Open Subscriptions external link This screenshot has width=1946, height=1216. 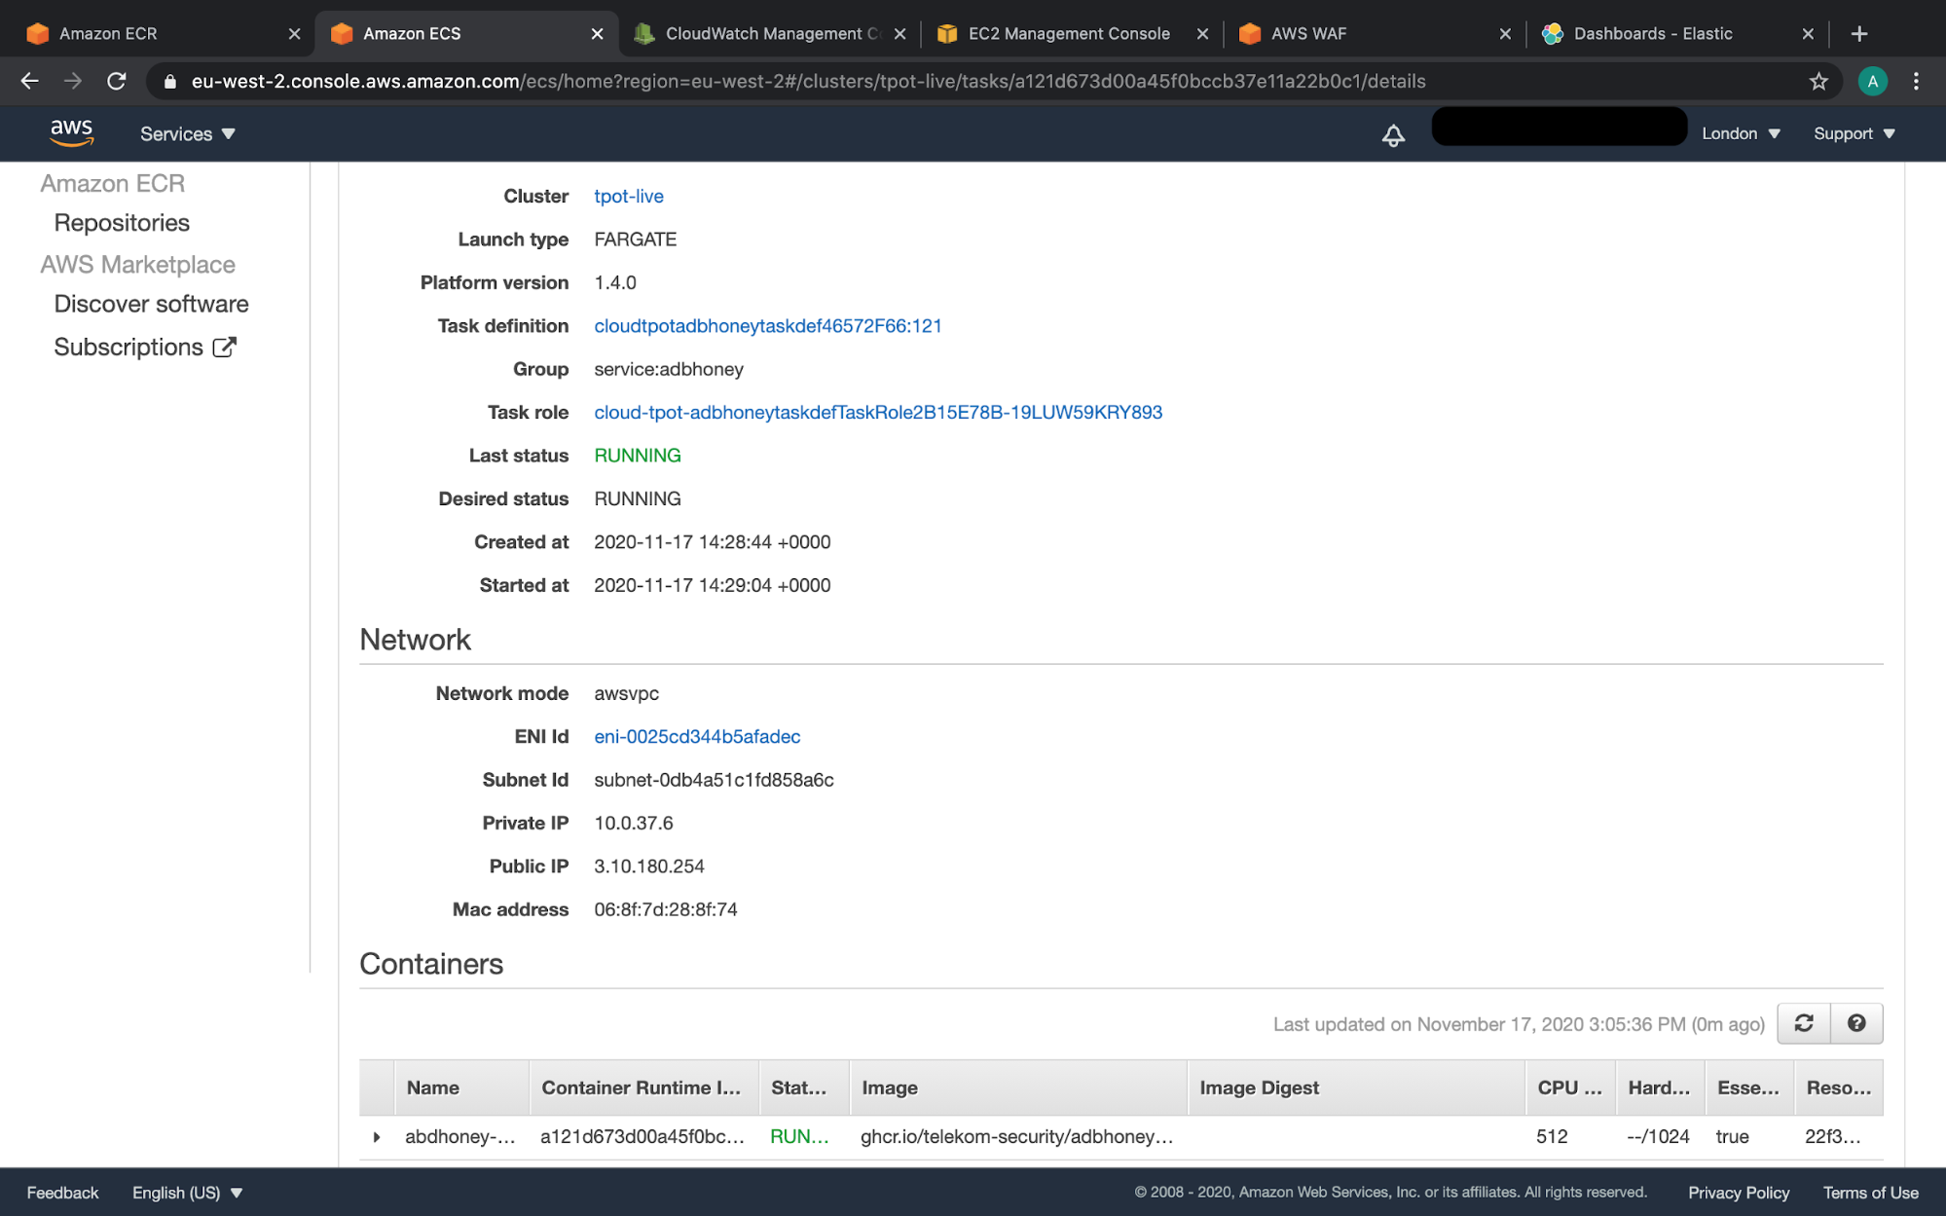pyautogui.click(x=145, y=348)
